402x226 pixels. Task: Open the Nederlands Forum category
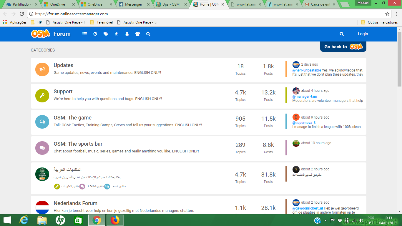(x=75, y=203)
